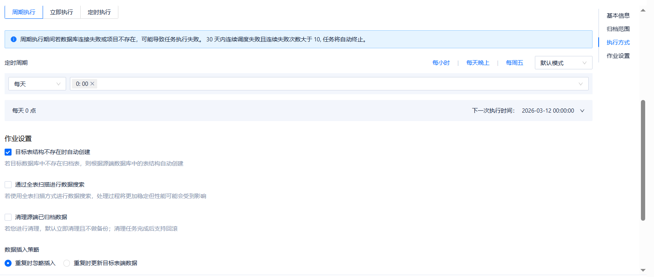Uncheck auto-create target table structure
The height and width of the screenshot is (277, 654).
coord(8,152)
